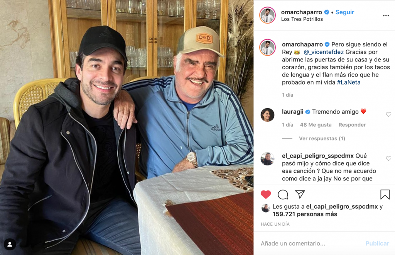Like lauragii's comment heart
This screenshot has height=255, width=395.
[388, 114]
